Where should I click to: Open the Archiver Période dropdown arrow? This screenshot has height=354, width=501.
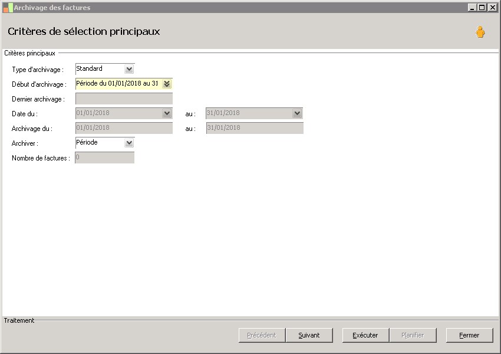click(129, 143)
